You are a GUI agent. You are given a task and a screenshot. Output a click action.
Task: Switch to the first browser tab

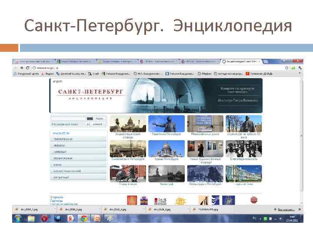(x=34, y=61)
